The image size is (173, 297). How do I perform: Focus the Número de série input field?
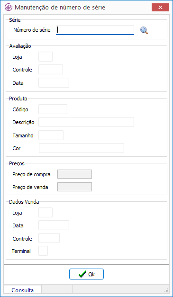[95, 30]
